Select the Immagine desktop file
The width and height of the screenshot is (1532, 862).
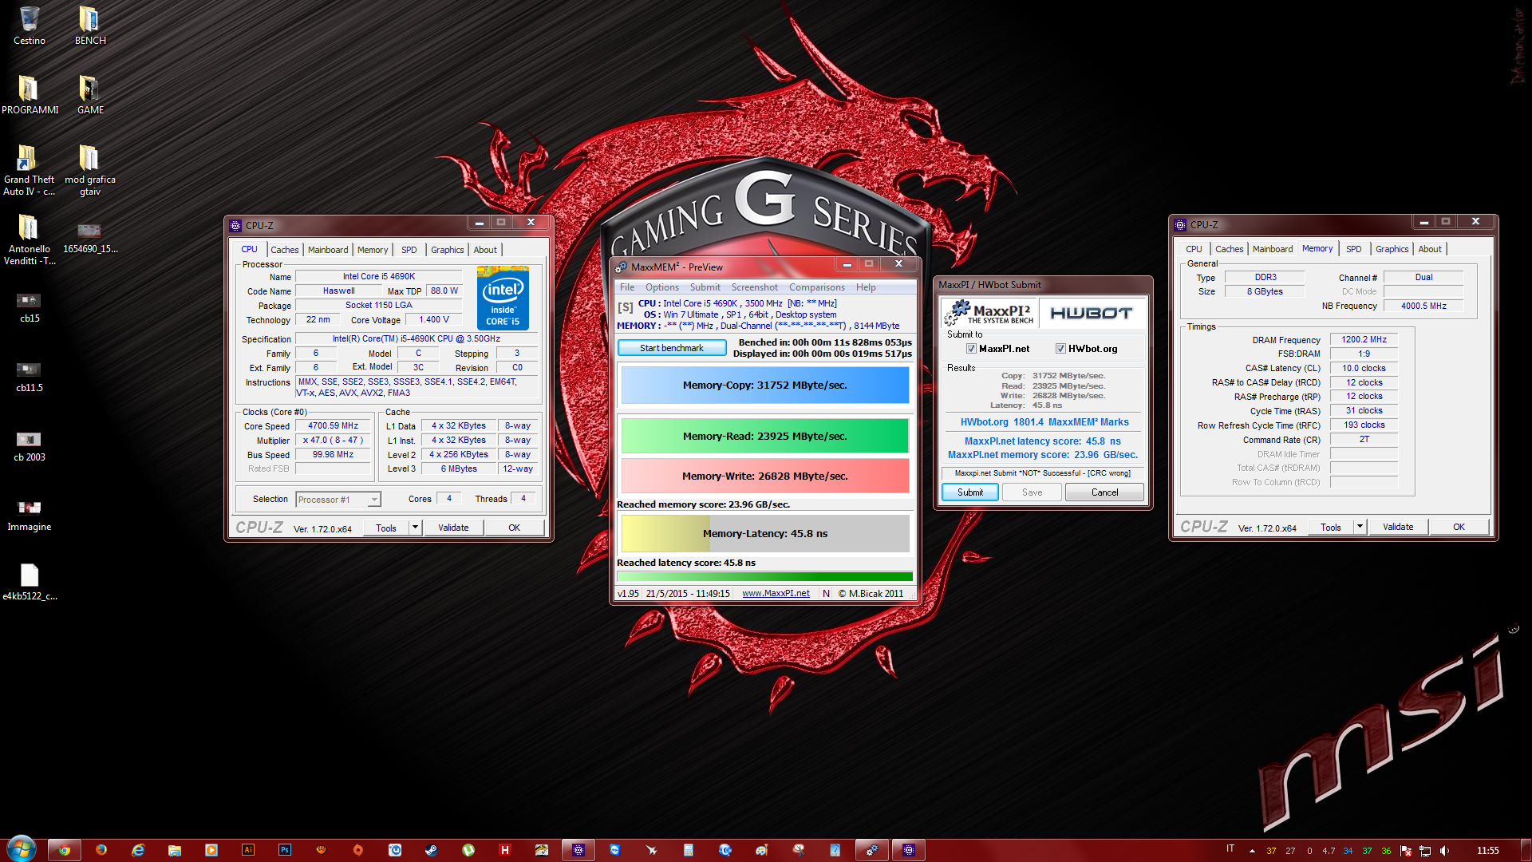click(x=30, y=516)
